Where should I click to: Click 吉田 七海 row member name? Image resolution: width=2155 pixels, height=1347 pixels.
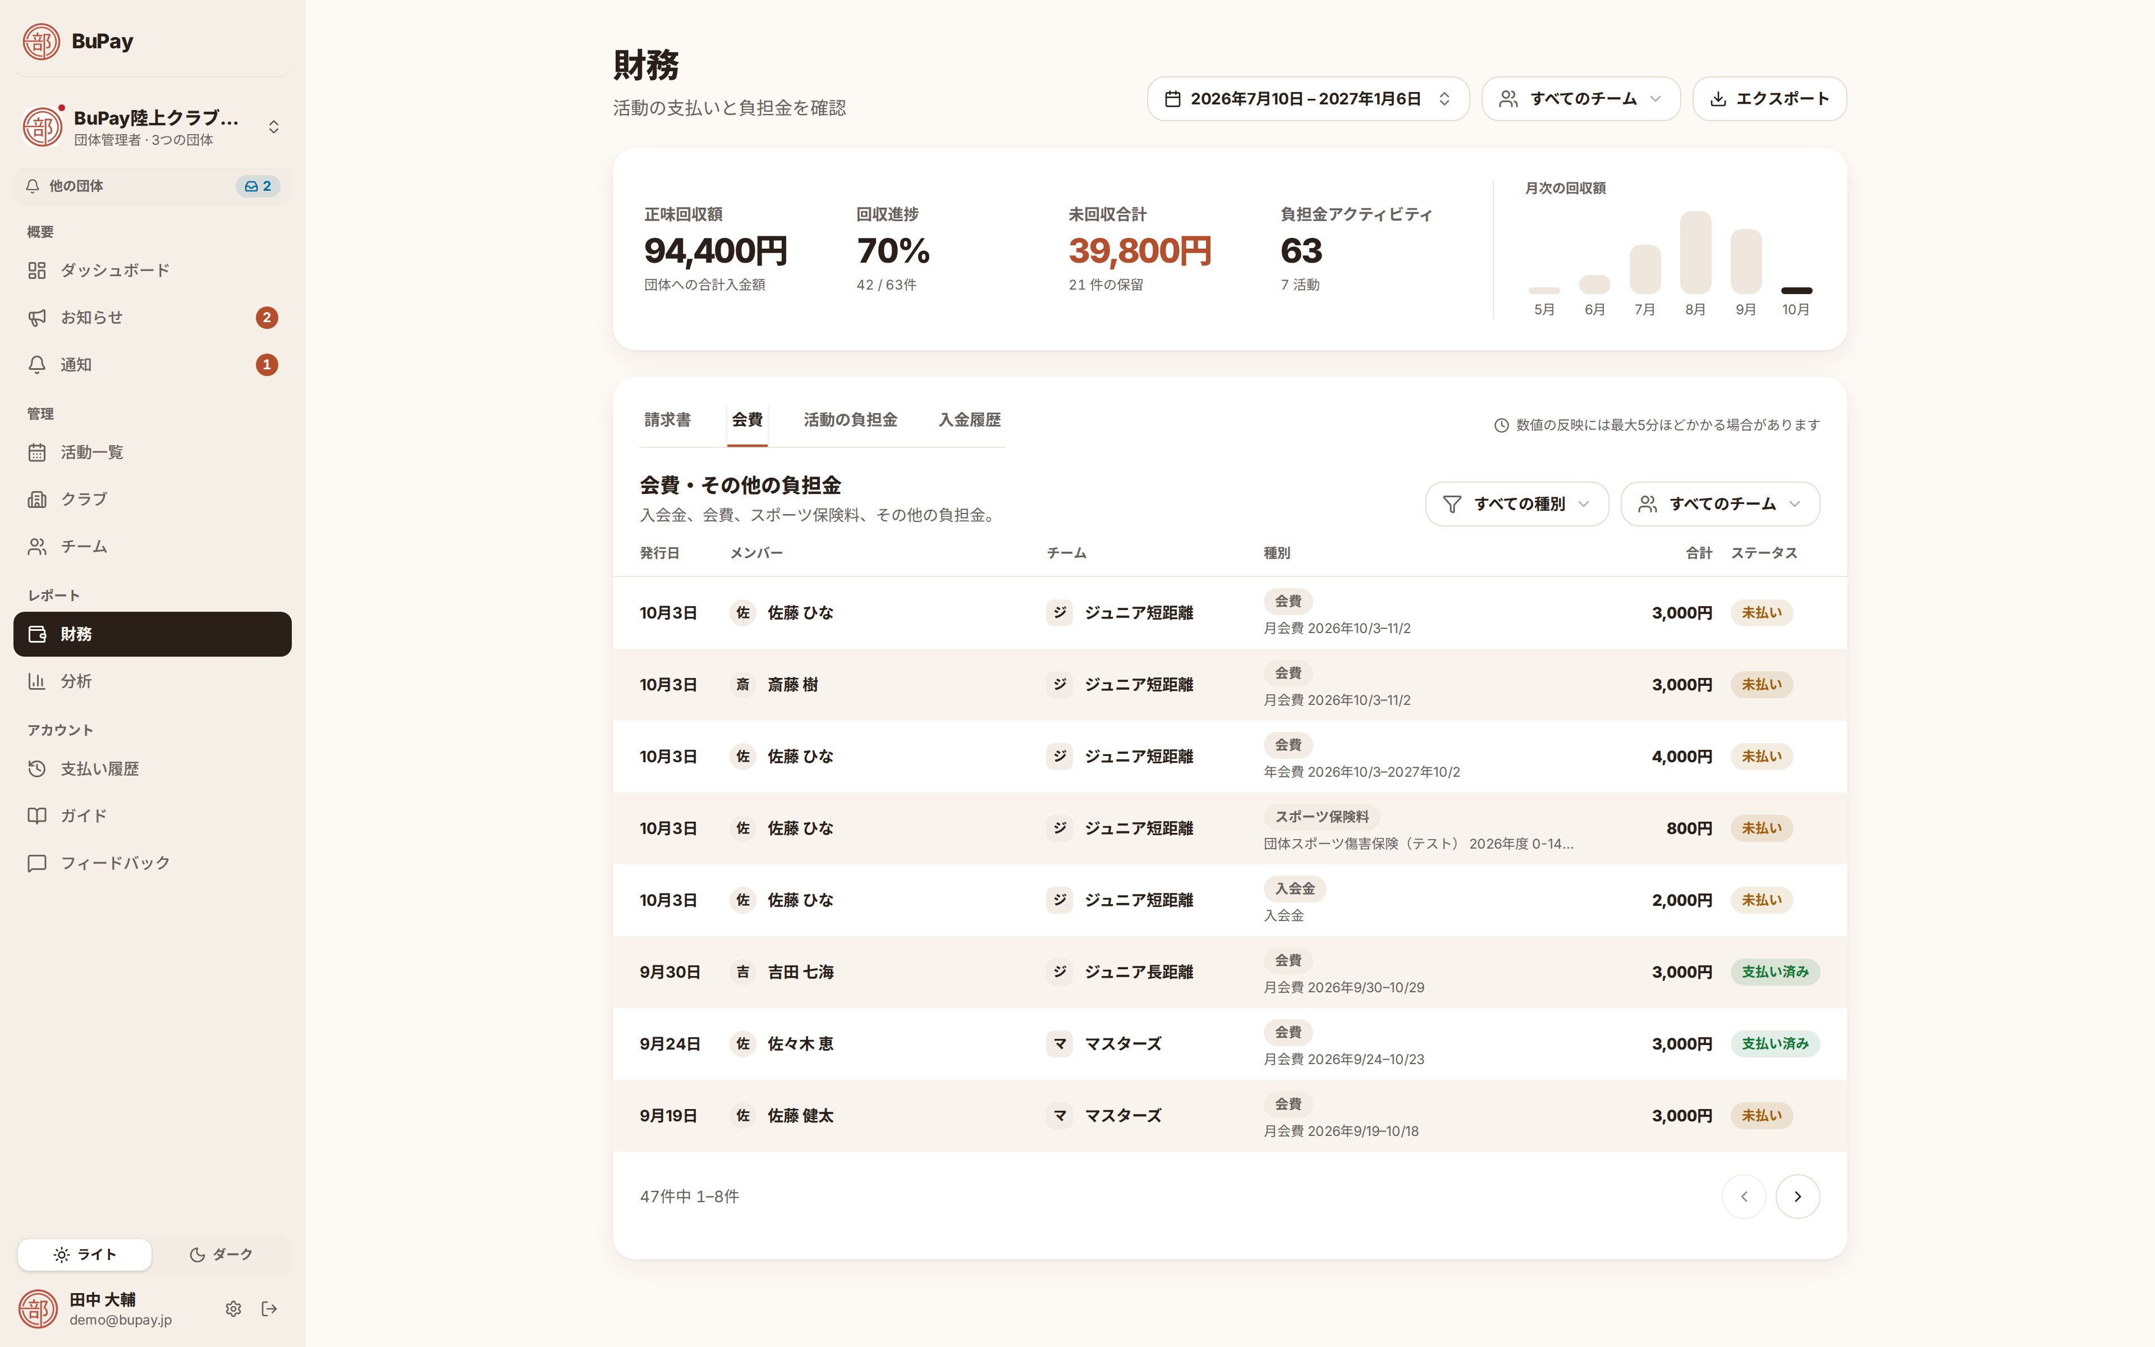801,972
